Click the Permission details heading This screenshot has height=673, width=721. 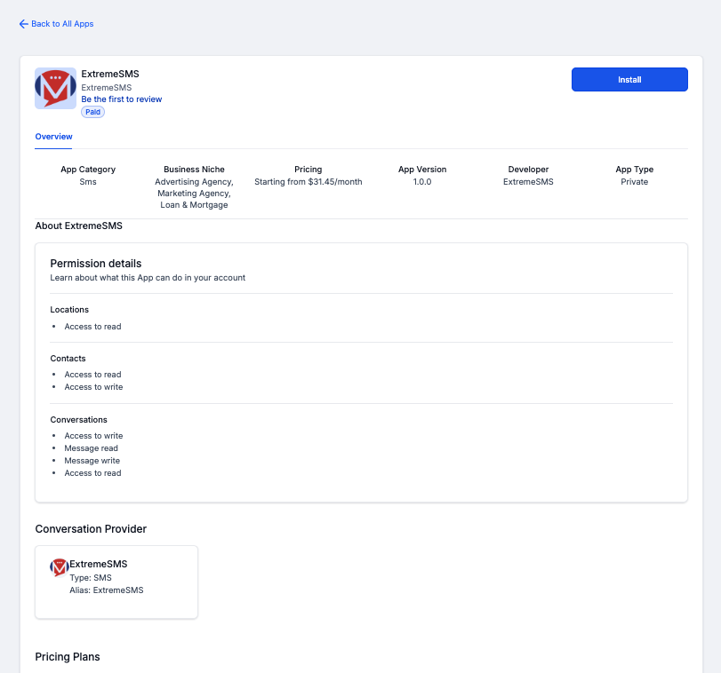95,263
